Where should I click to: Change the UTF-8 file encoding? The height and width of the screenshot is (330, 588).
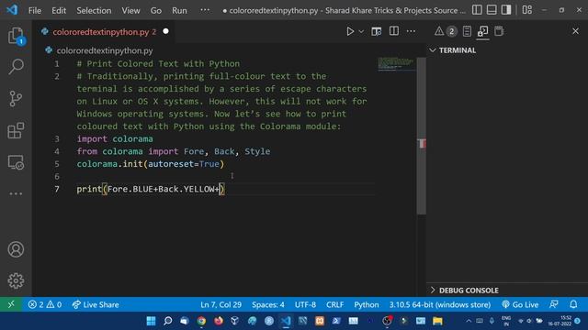[x=305, y=304]
